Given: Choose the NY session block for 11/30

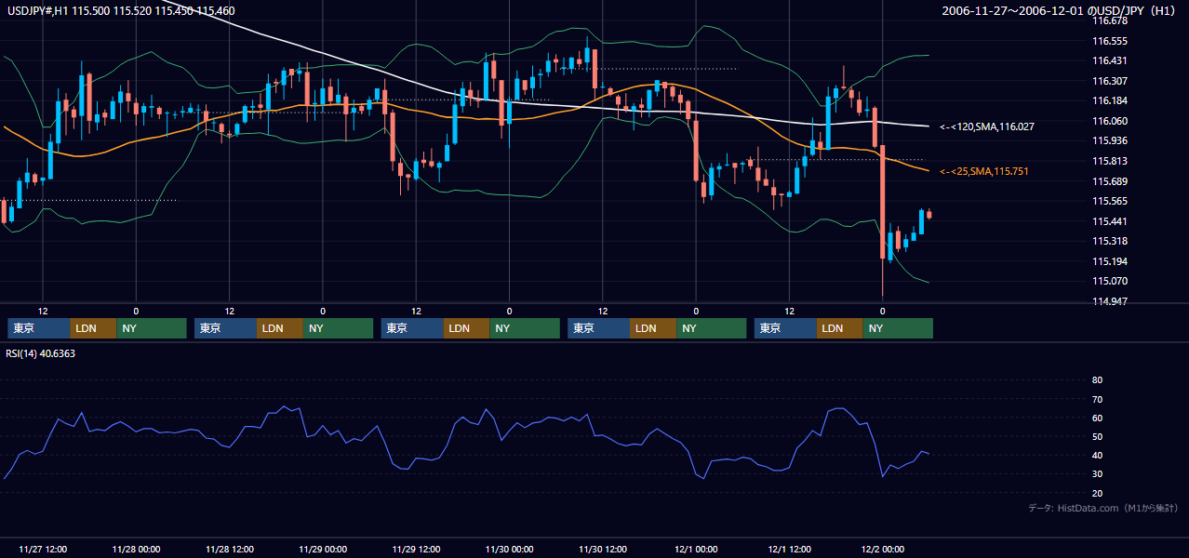Looking at the screenshot, I should (712, 328).
